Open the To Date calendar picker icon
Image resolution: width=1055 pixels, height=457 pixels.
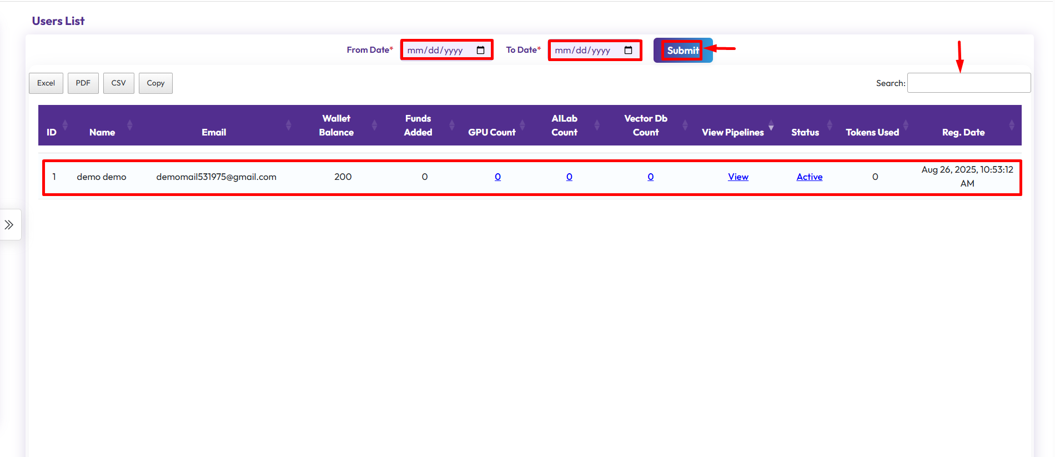click(628, 51)
